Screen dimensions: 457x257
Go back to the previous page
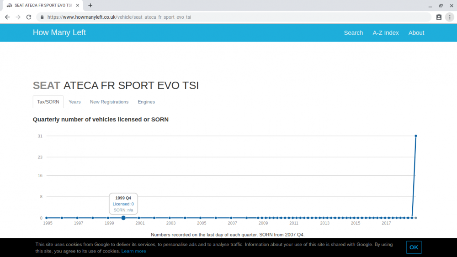pyautogui.click(x=7, y=17)
